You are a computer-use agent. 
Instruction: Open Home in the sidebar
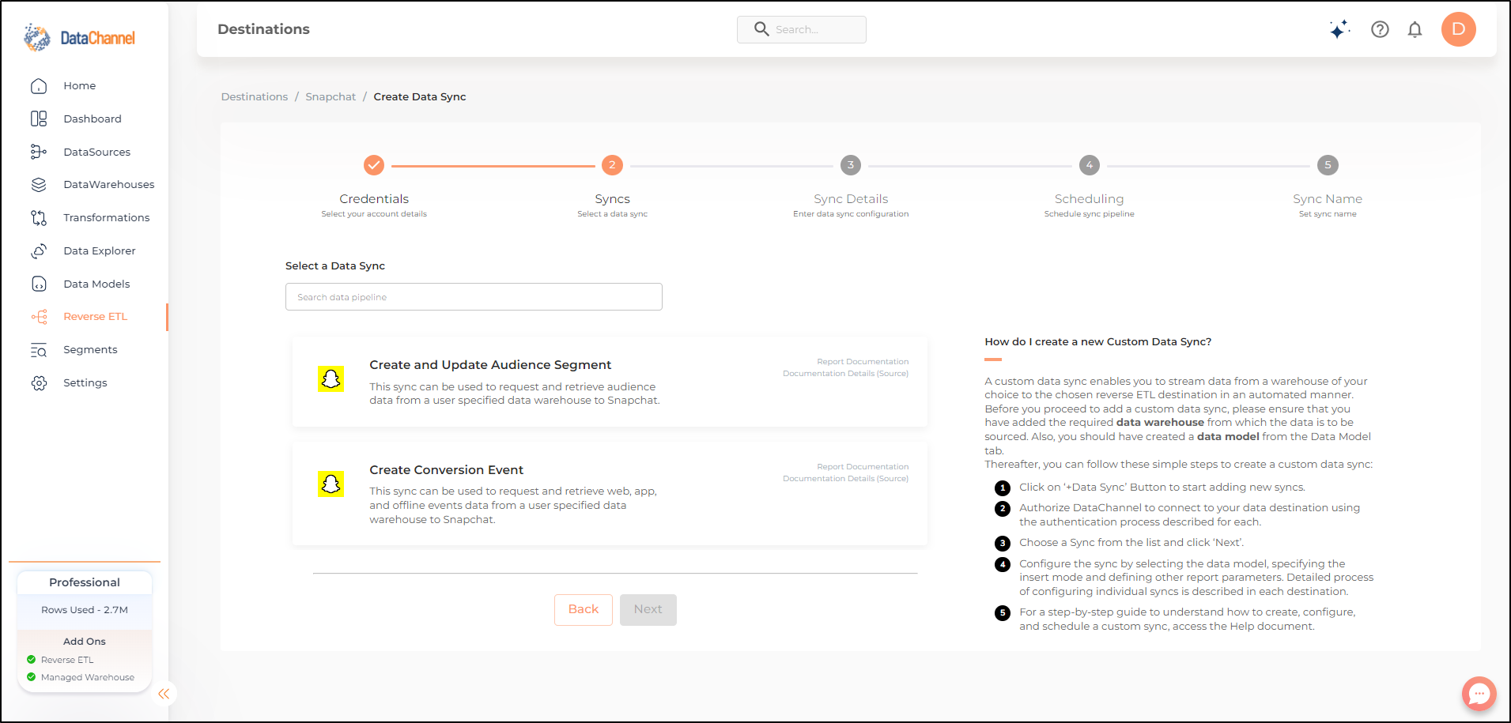[80, 86]
